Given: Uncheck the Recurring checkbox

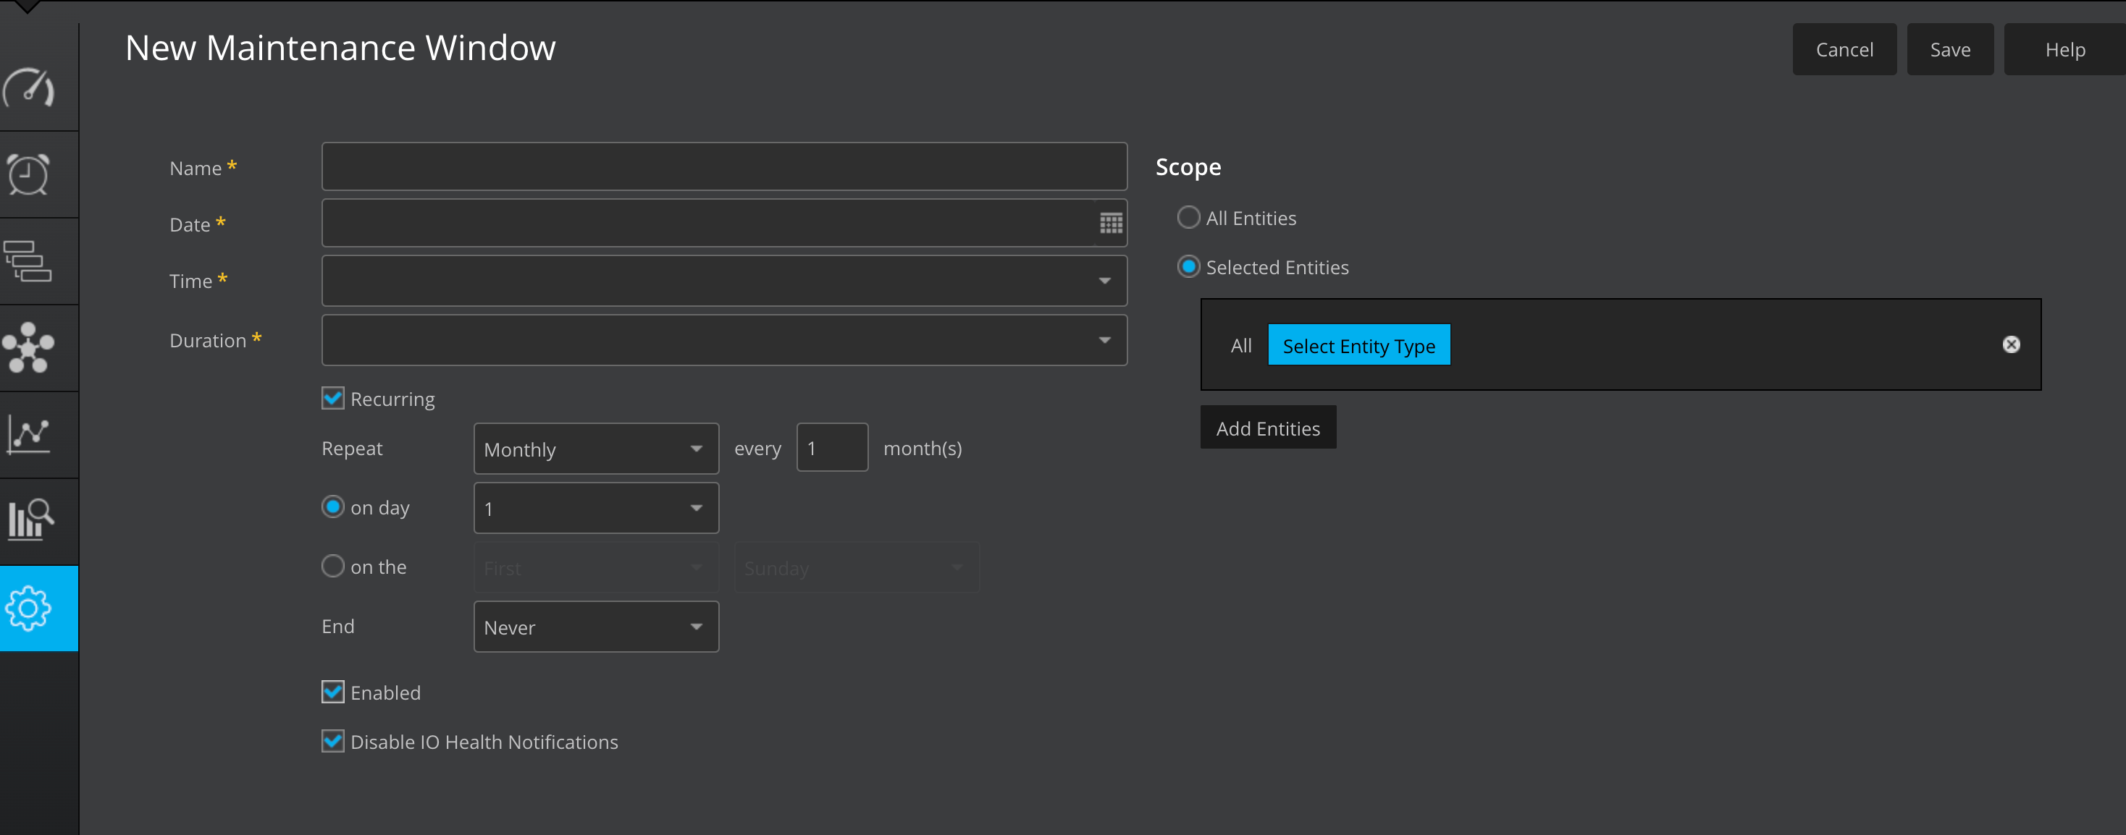Looking at the screenshot, I should coord(332,399).
